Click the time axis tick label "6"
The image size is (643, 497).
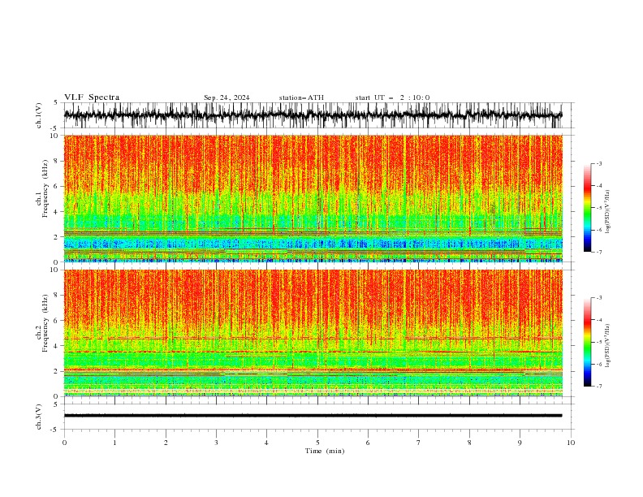click(368, 443)
